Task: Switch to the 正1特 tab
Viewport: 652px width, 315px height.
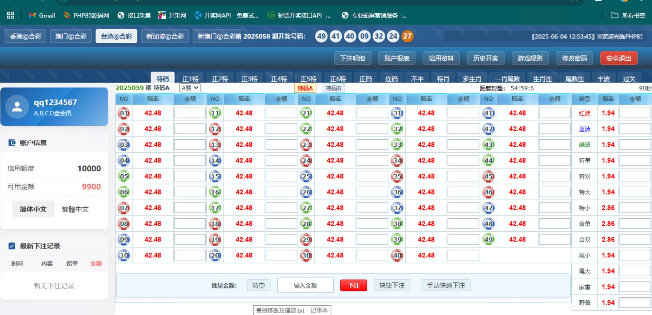Action: (190, 79)
